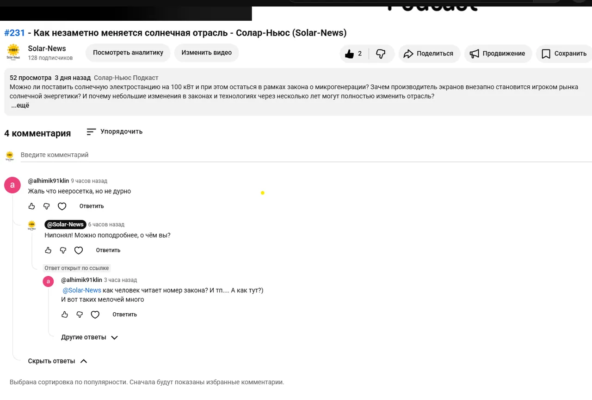
Task: Heart the first alhimik91klin comment
Action: [62, 206]
